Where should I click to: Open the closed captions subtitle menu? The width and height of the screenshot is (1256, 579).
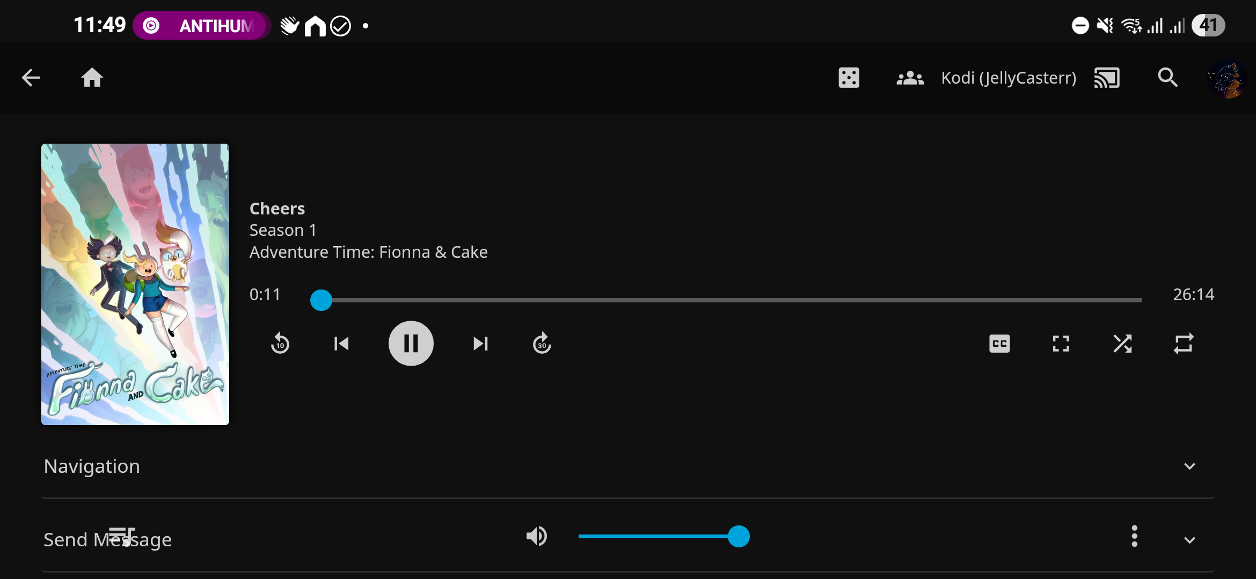point(999,344)
